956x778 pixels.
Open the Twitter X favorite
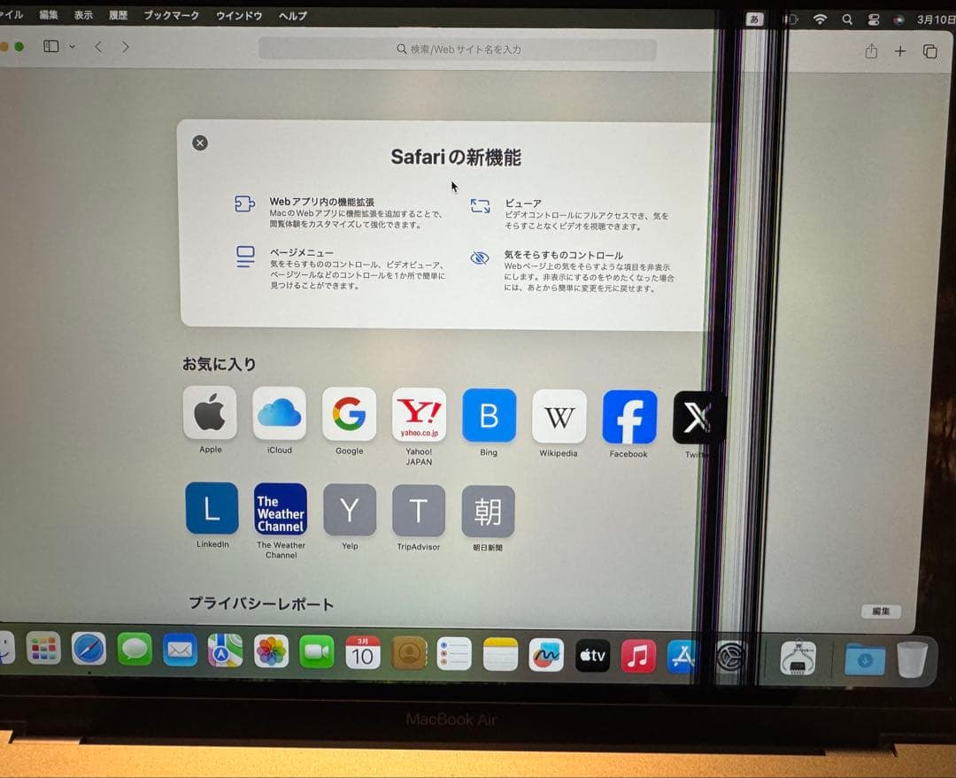point(698,425)
